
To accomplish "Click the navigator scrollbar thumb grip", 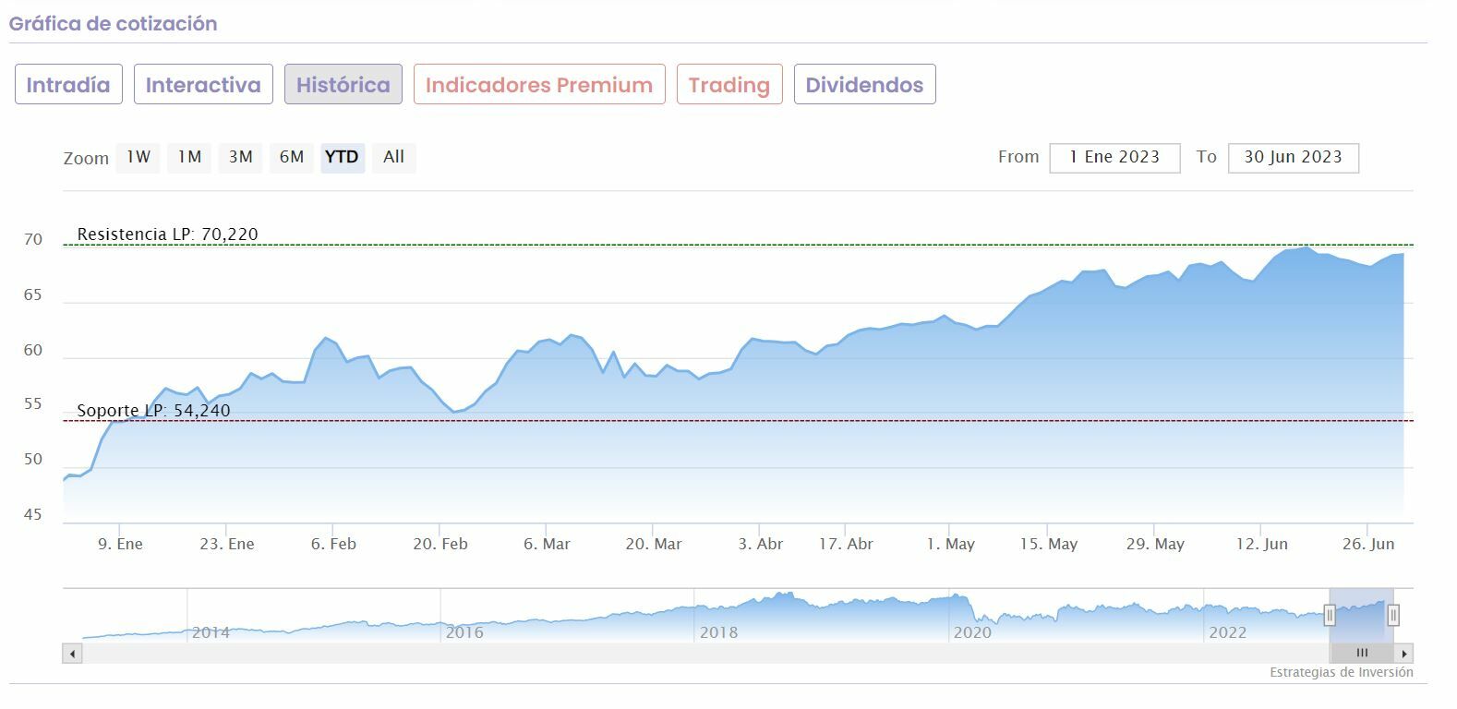I will [x=1362, y=654].
